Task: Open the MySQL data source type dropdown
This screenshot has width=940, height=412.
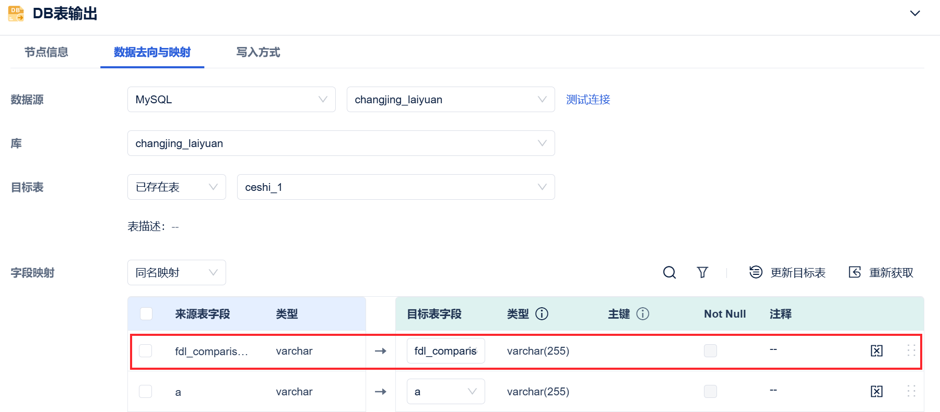Action: pyautogui.click(x=231, y=100)
